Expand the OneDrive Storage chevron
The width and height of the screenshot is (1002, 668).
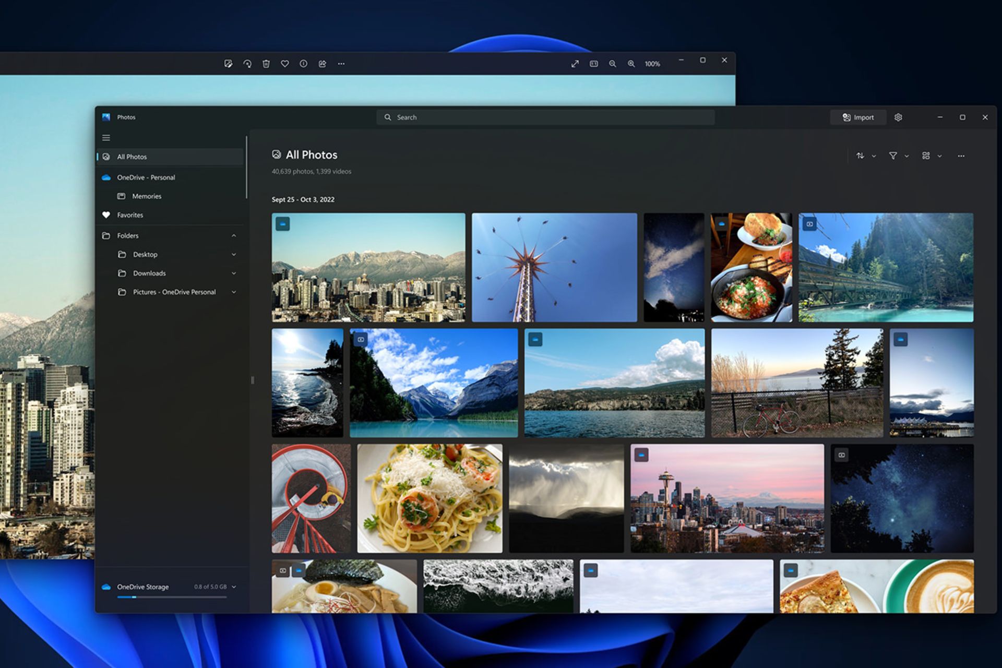tap(234, 587)
